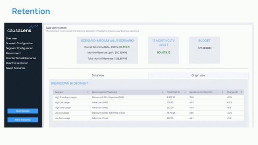The image size is (258, 145).
Task: Click the Recommended Treatment column header
Action: (127, 92)
